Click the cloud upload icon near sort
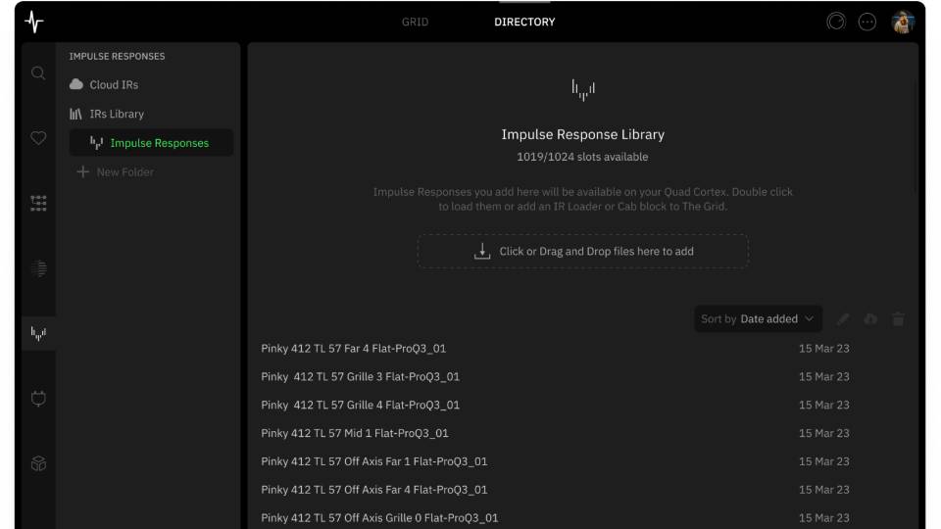Viewport: 941px width, 529px height. (x=870, y=319)
